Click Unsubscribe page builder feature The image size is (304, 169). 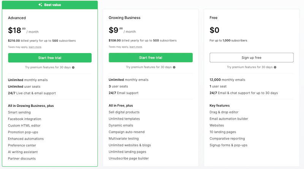(129, 158)
